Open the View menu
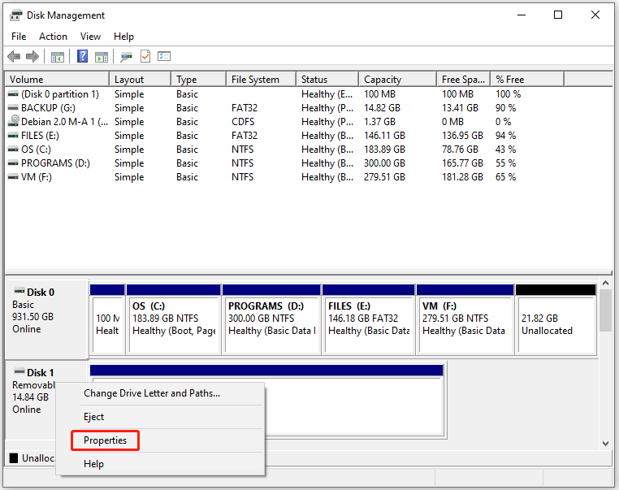 [90, 37]
